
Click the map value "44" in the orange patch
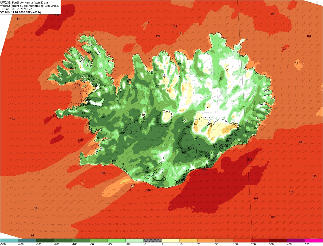[x=297, y=63]
